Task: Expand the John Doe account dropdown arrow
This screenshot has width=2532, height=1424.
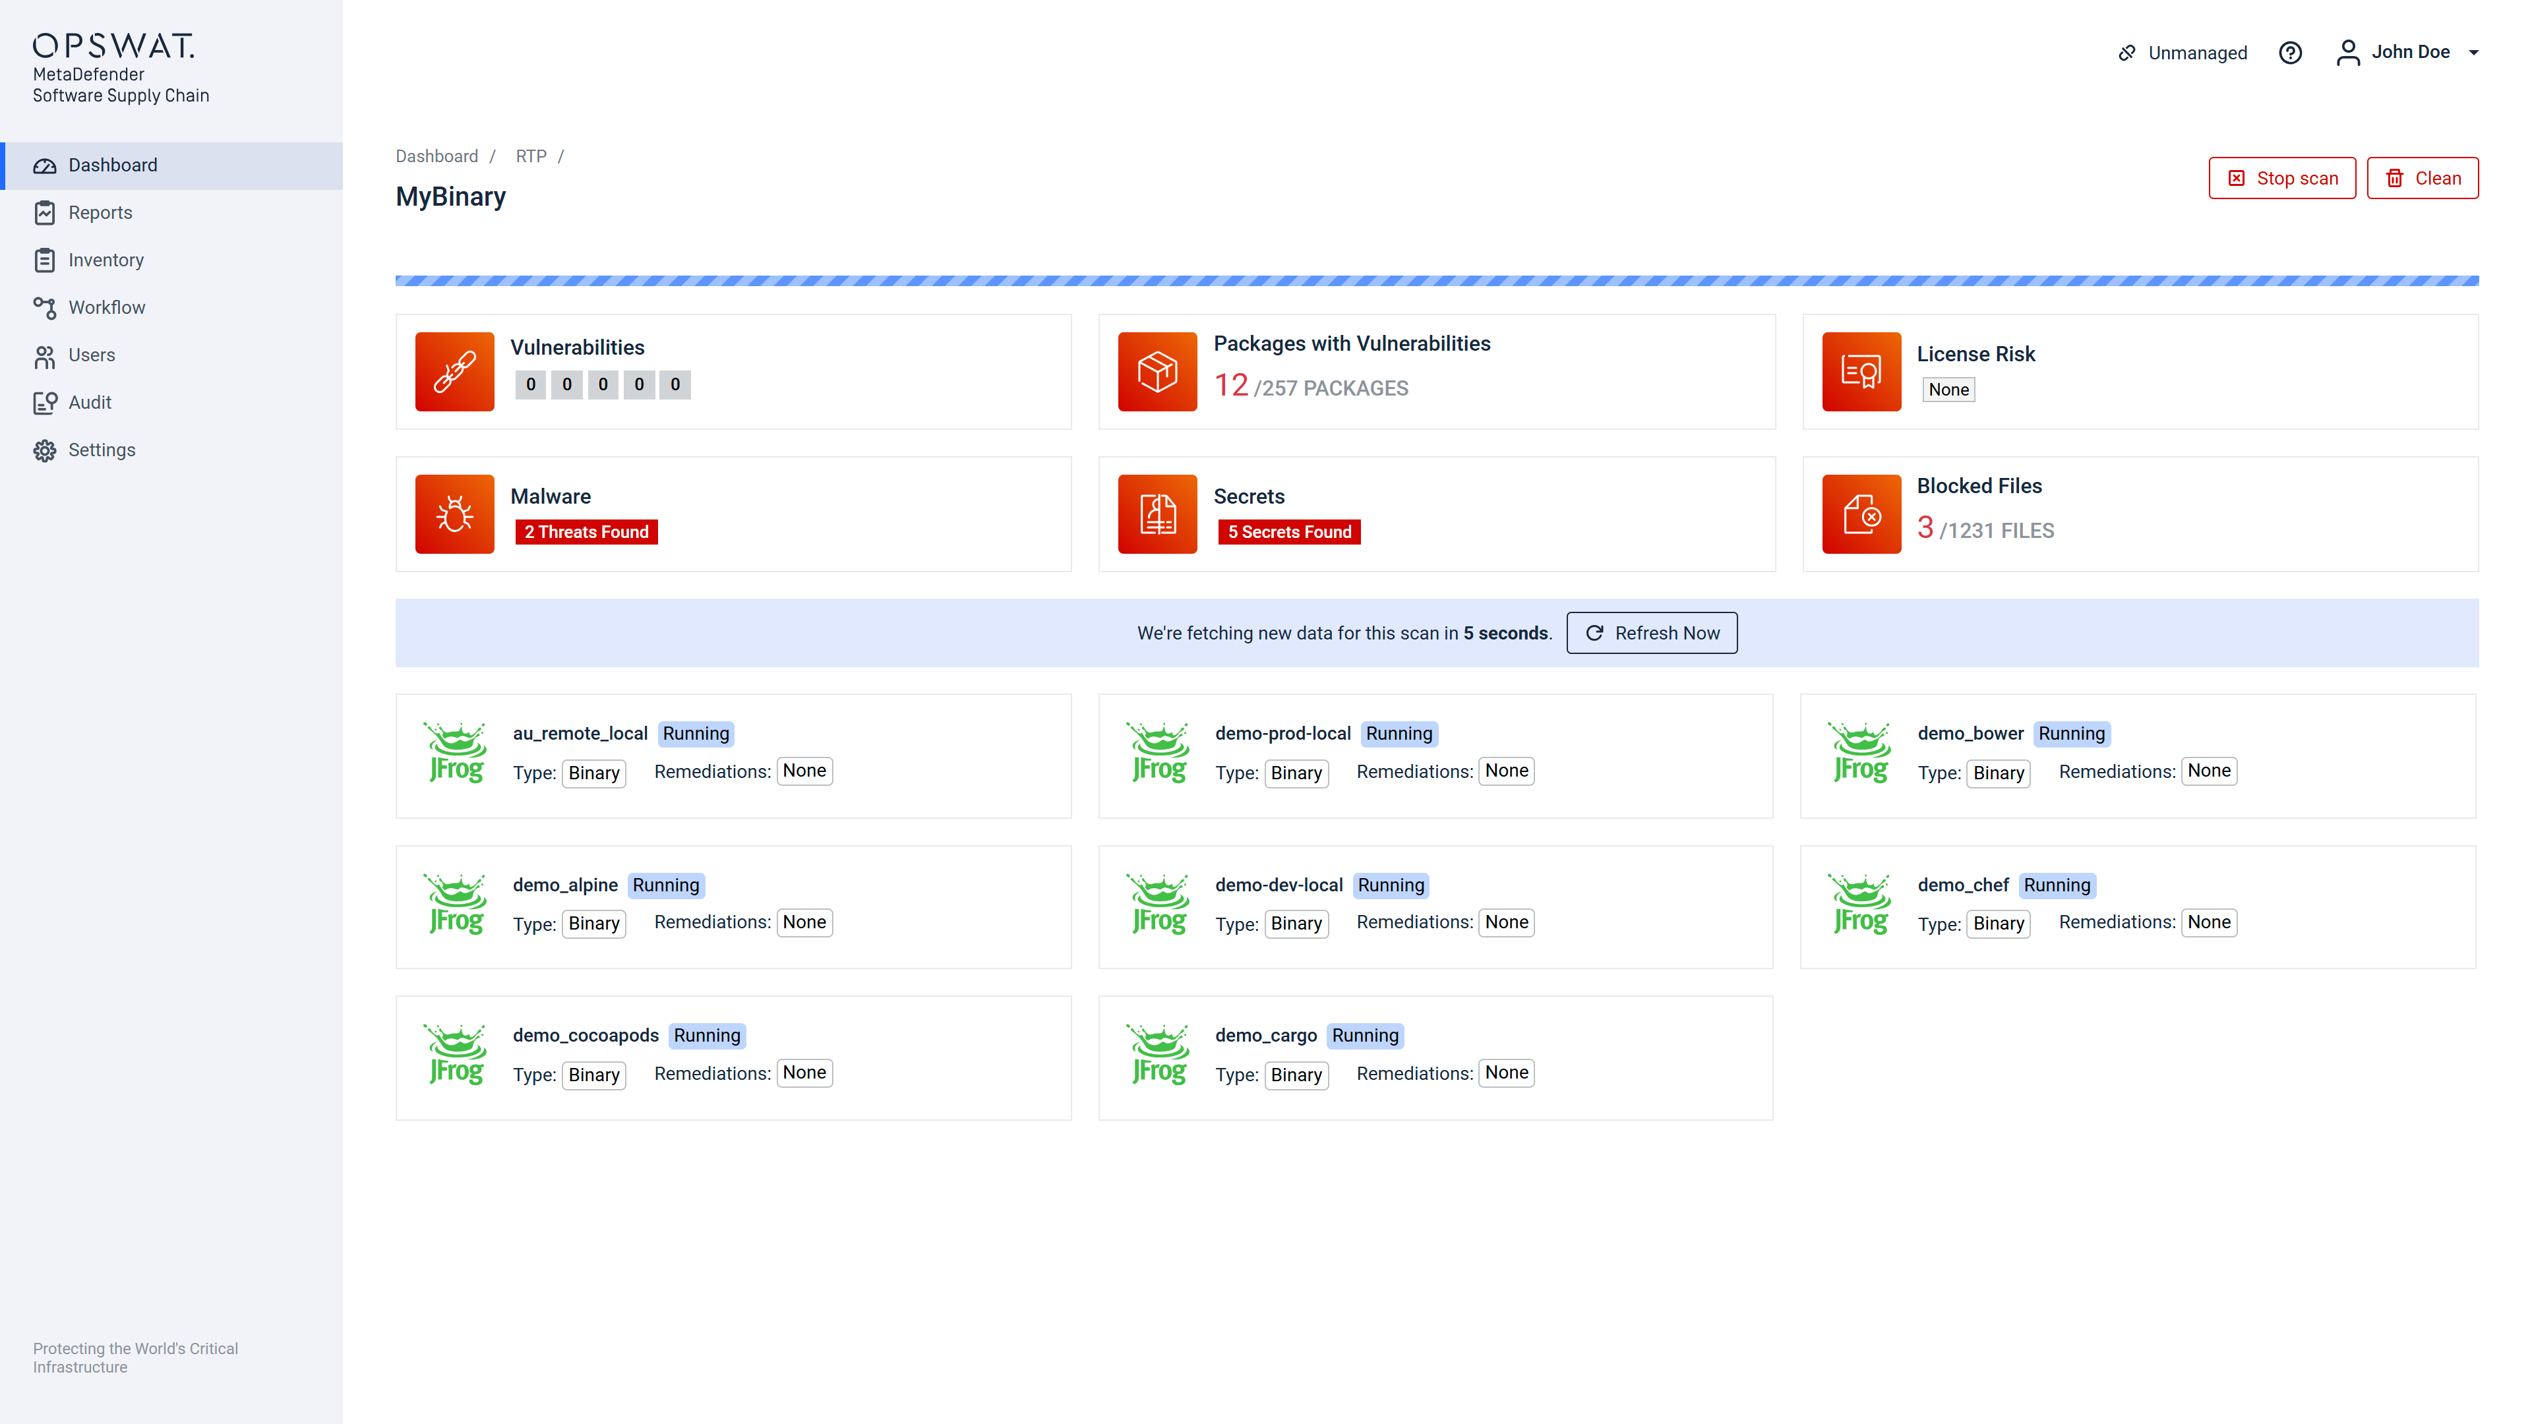Action: coord(2474,53)
